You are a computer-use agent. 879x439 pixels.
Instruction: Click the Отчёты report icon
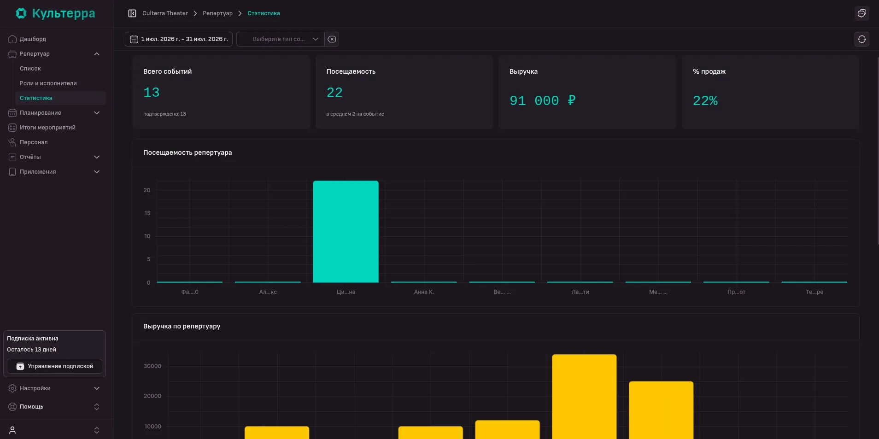12,157
